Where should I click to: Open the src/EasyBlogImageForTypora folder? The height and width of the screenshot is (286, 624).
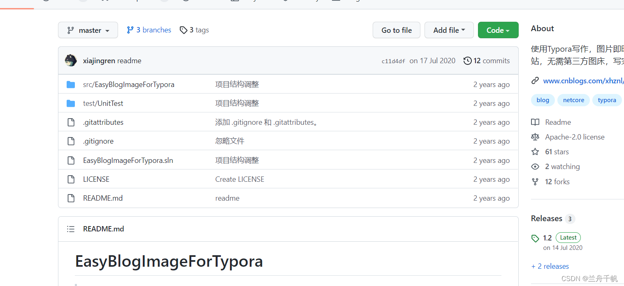(129, 85)
